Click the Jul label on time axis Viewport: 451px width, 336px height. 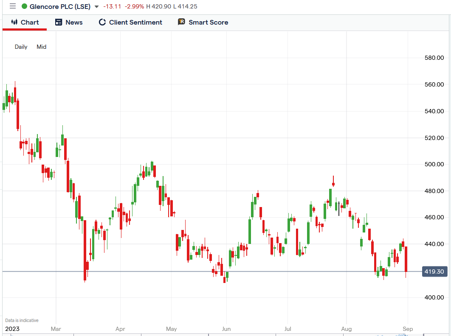(288, 329)
